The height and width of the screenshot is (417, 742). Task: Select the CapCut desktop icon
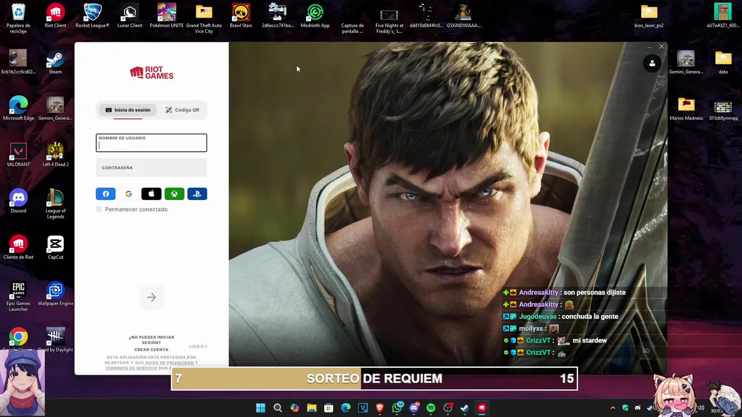(x=56, y=248)
